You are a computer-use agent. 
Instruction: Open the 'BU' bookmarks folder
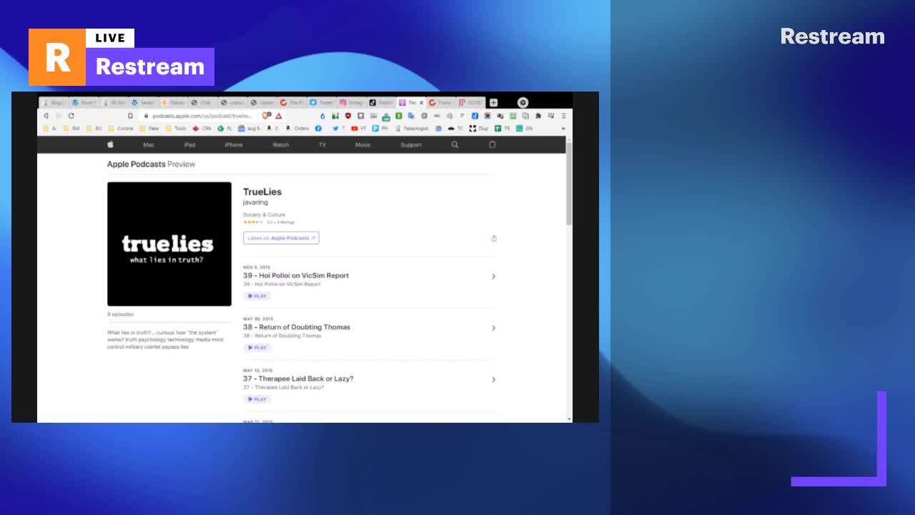coord(94,129)
